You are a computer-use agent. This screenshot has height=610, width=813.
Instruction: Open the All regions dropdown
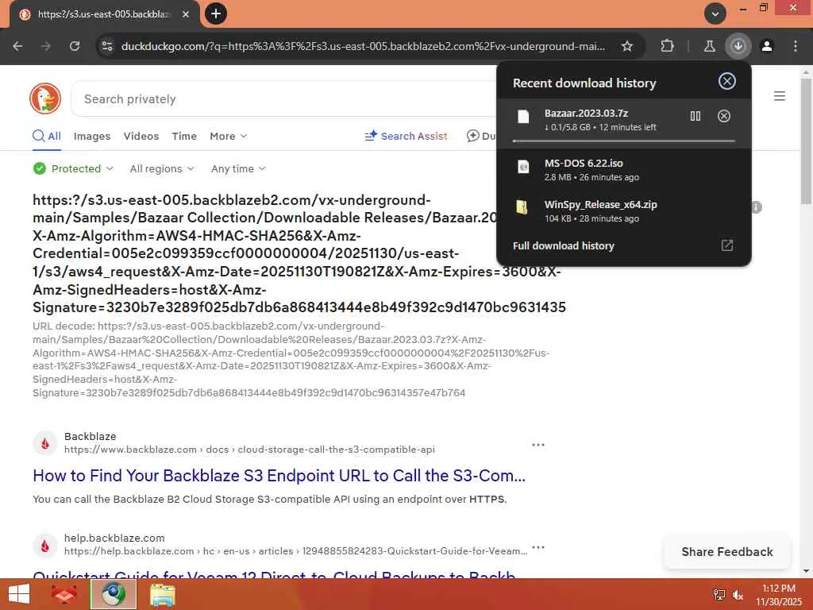coord(162,168)
